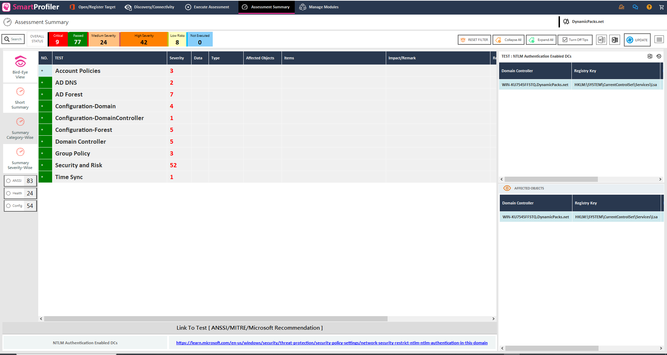Open the analytics gear chart icon
The height and width of the screenshot is (355, 667).
(621, 7)
